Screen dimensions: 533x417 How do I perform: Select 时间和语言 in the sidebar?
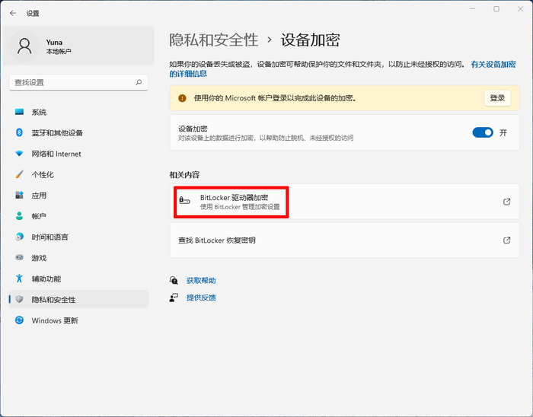coord(78,237)
